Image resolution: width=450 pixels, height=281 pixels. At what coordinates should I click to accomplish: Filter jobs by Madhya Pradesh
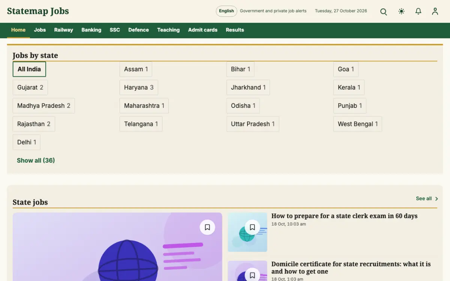(43, 106)
